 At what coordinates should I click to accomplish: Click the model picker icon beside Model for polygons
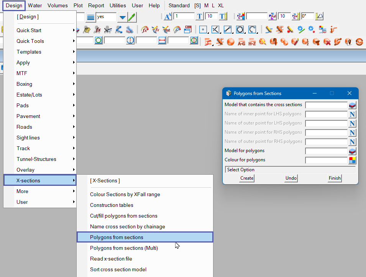click(x=352, y=151)
